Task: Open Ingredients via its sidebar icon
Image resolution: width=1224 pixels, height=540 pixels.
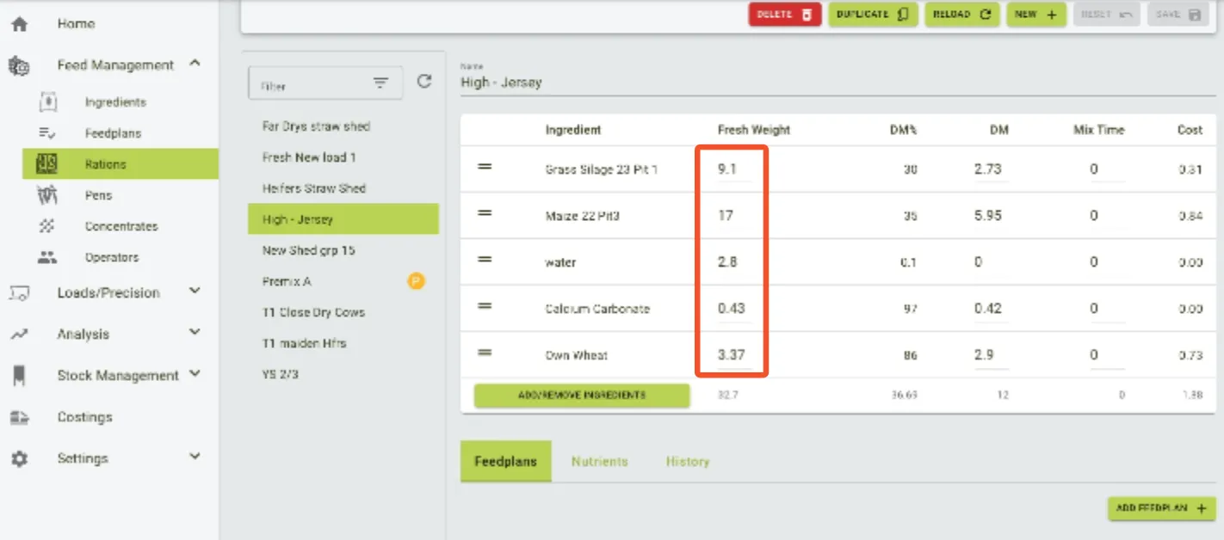Action: (48, 102)
